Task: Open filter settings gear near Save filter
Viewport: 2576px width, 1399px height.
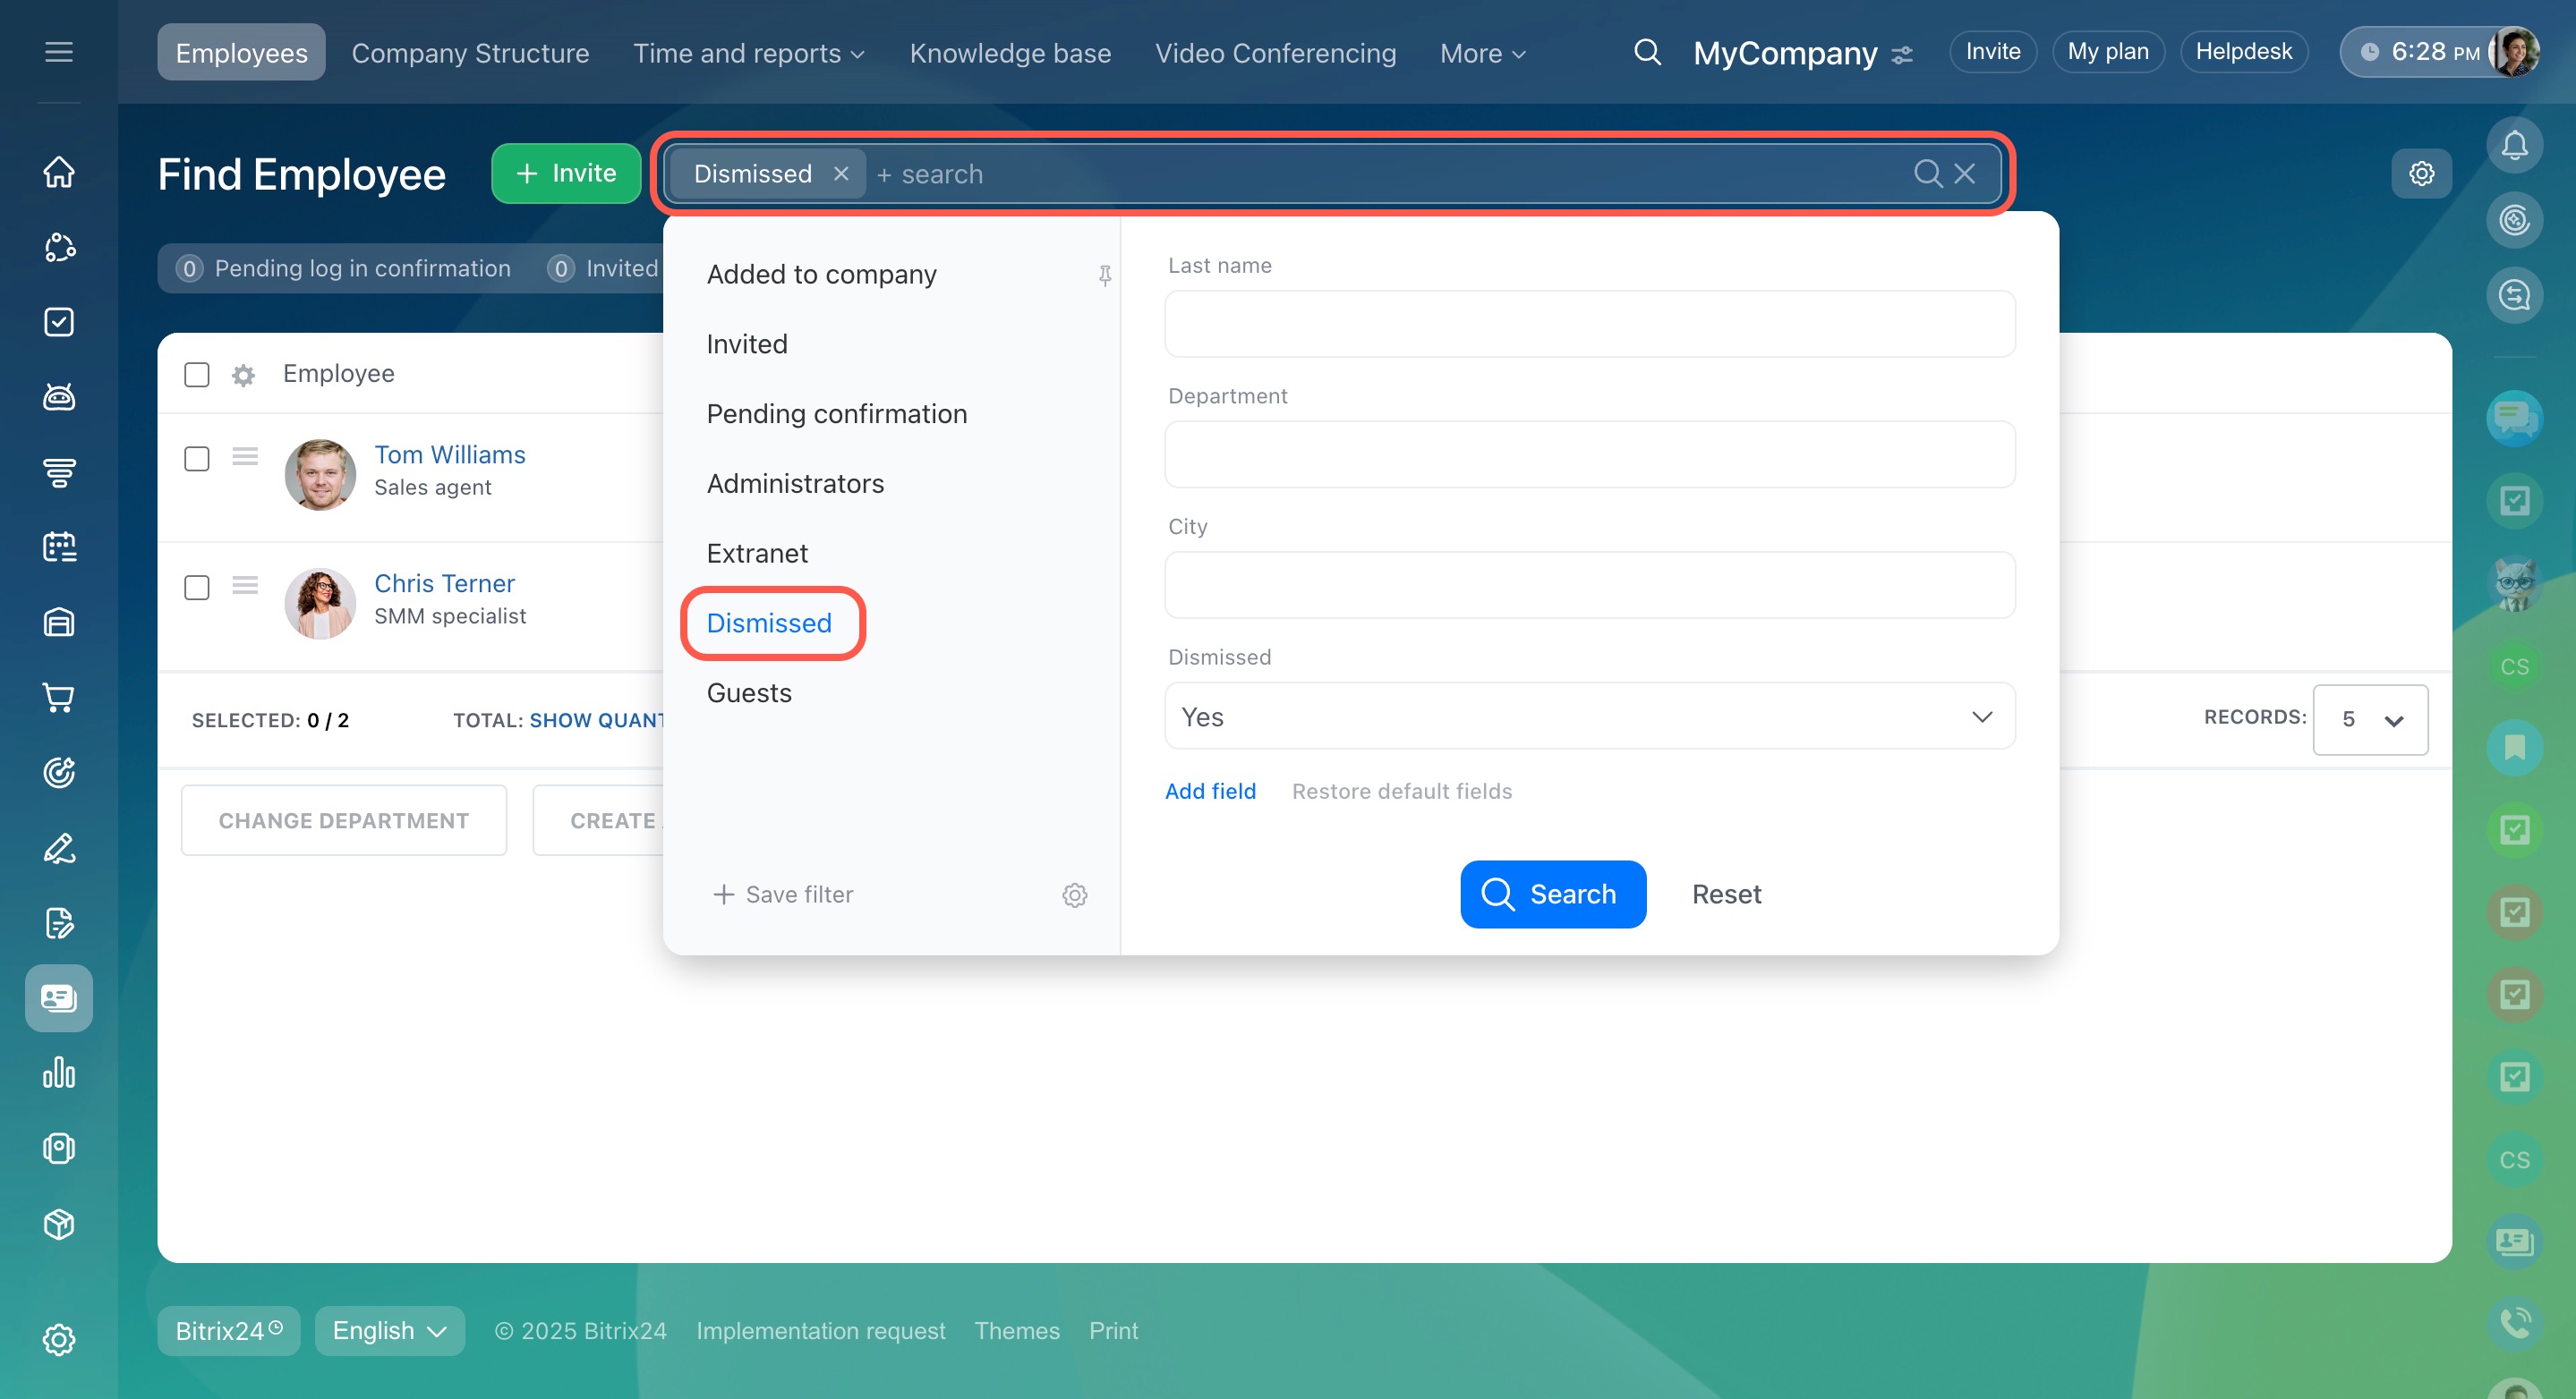Action: [1074, 895]
